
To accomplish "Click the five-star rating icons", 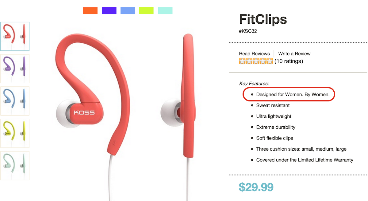I will tap(256, 61).
